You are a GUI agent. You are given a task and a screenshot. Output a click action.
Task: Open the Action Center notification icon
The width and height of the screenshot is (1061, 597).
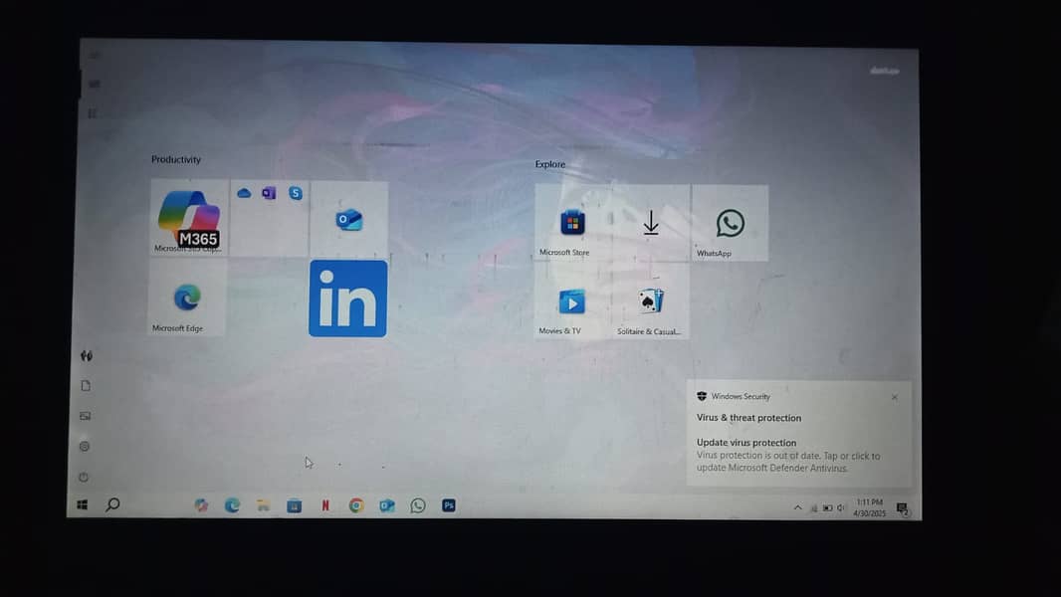click(903, 508)
